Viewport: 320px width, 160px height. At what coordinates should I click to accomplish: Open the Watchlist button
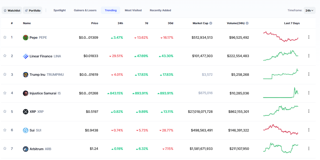tap(12, 10)
